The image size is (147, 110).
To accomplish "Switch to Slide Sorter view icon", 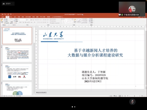I will [122, 96].
